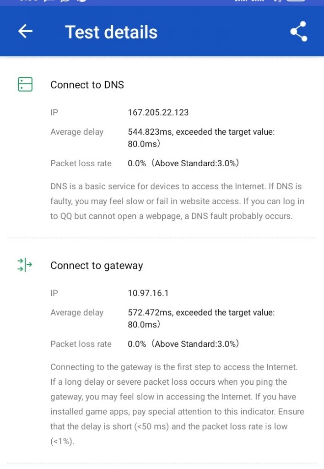This screenshot has height=469, width=324.
Task: Select the Connect to DNS heading
Action: click(87, 85)
